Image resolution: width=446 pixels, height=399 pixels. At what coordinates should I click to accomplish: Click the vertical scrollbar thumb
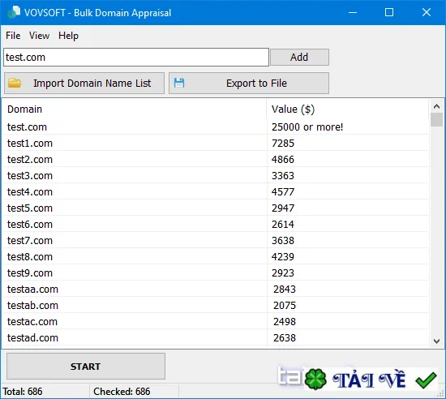(x=436, y=119)
